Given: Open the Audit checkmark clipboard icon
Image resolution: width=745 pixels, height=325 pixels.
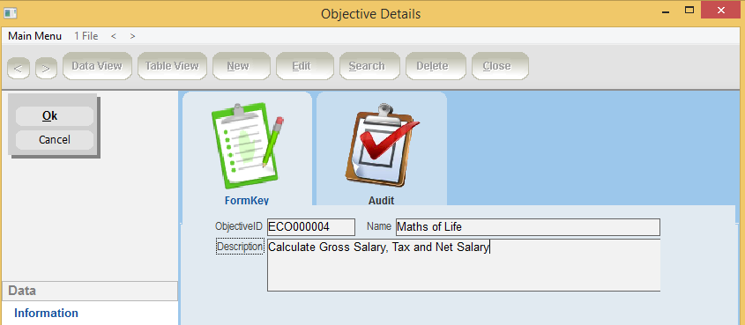Looking at the screenshot, I should pos(382,145).
